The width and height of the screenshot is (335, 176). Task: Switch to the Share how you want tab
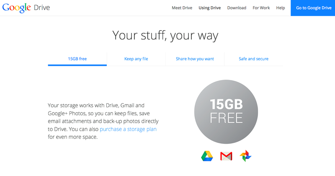[195, 59]
